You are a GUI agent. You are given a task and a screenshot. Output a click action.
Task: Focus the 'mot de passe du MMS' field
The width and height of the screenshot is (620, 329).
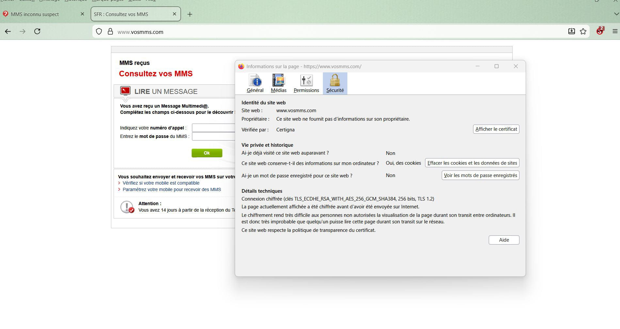pos(214,136)
